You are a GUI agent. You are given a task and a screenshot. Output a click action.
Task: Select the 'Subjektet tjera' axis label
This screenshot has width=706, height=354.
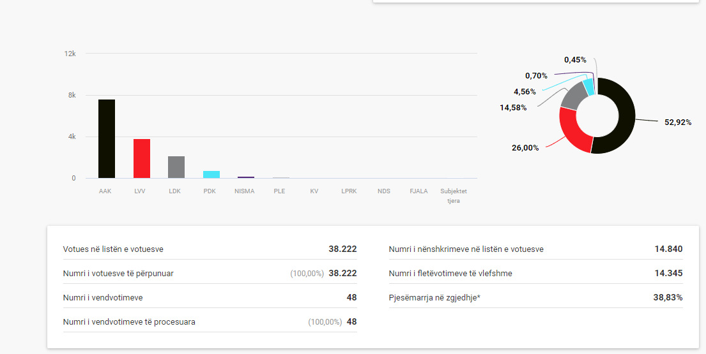tap(454, 196)
